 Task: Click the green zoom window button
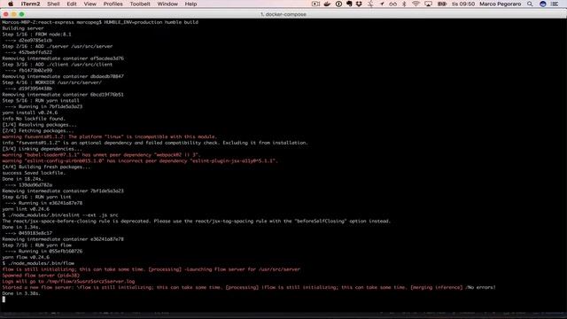click(x=21, y=14)
